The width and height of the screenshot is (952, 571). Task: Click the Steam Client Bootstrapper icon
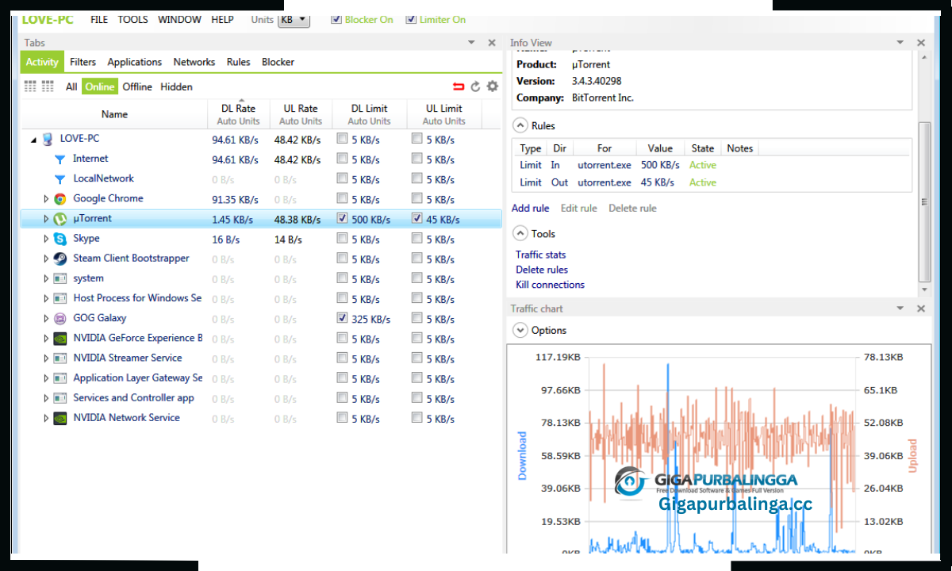(x=59, y=259)
